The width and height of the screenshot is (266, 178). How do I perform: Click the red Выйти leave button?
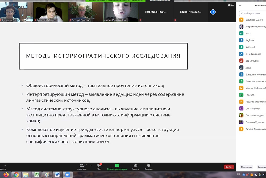click(229, 167)
